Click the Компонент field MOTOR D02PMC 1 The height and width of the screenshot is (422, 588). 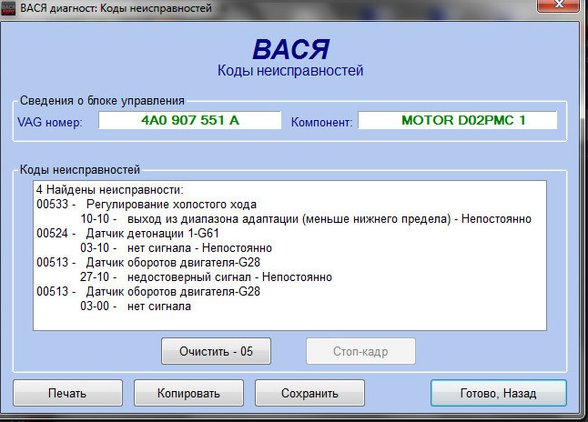tap(445, 120)
